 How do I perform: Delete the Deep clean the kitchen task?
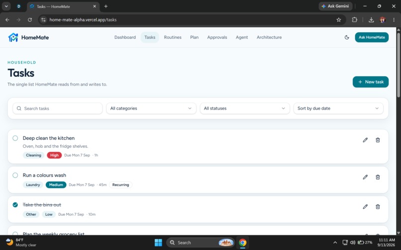pyautogui.click(x=378, y=140)
